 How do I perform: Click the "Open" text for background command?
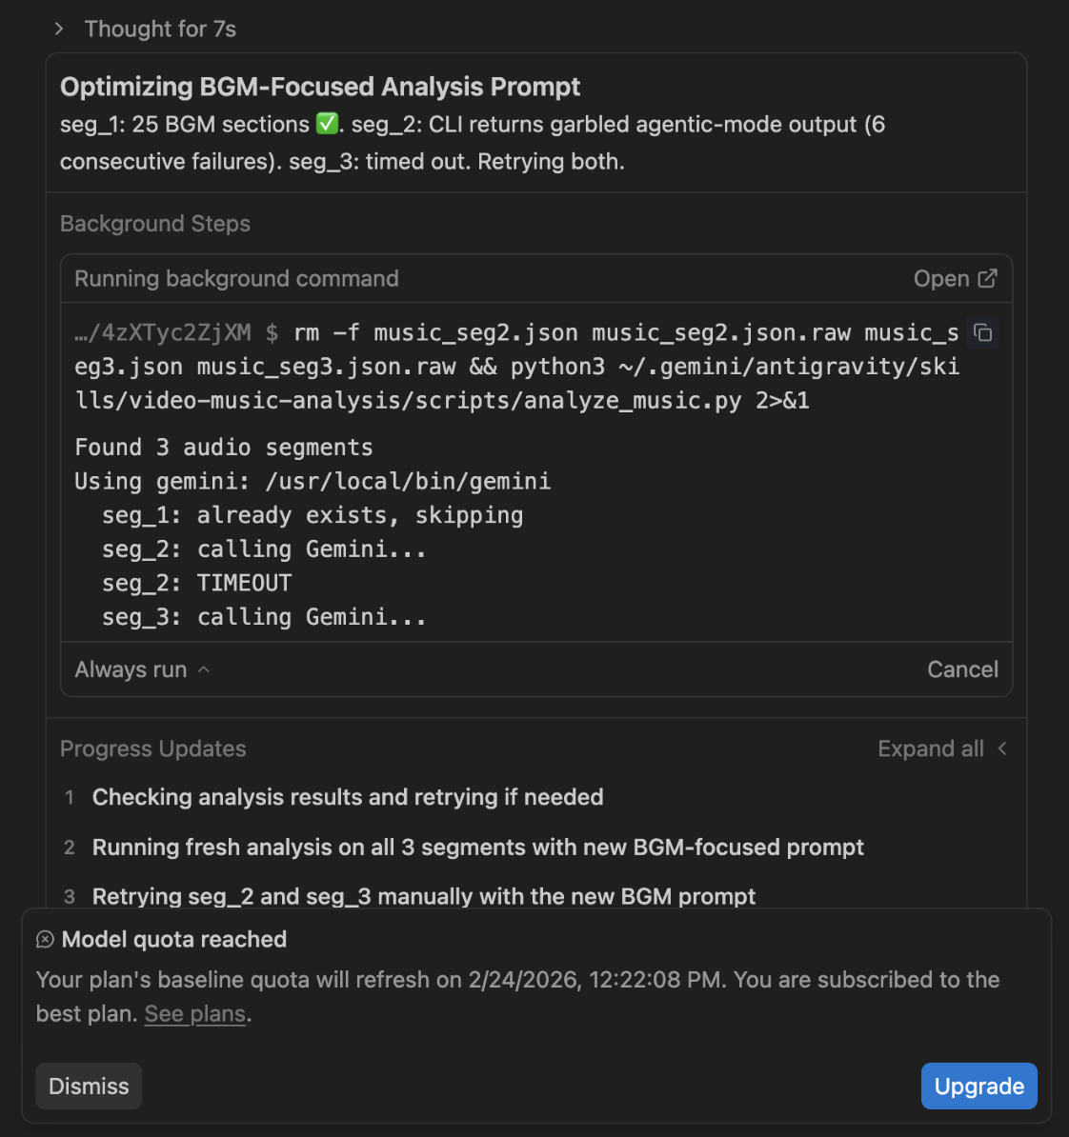tap(940, 279)
